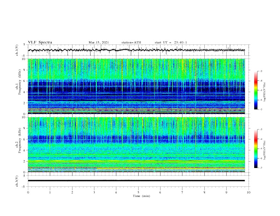Select the "Time (min)" x-axis label
Viewport: 280px width, 216px height.
[141, 196]
